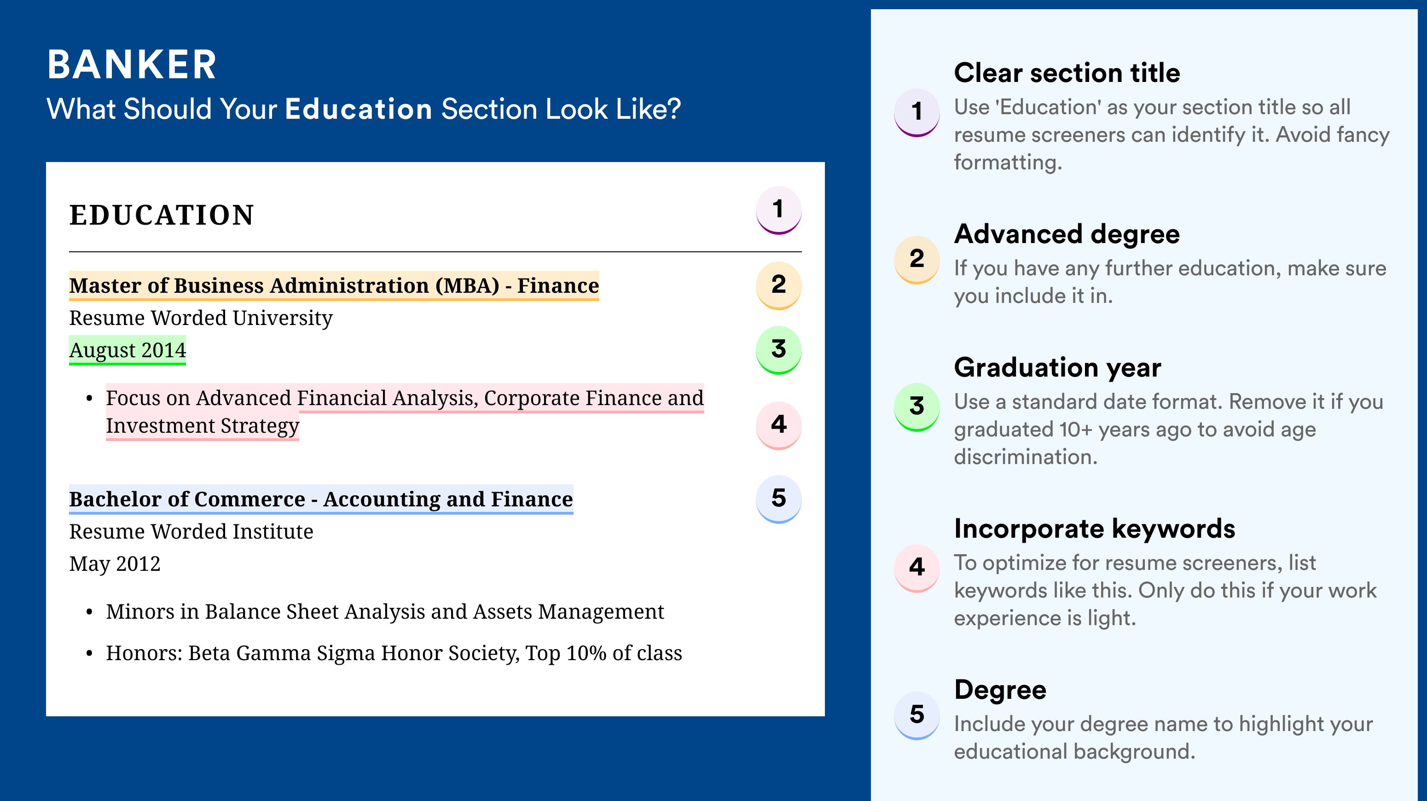Image resolution: width=1427 pixels, height=801 pixels.
Task: Click the BANKER title text
Action: coord(132,65)
